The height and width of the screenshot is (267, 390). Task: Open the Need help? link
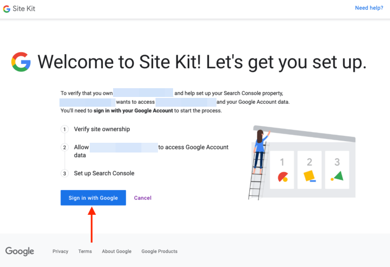(x=369, y=8)
